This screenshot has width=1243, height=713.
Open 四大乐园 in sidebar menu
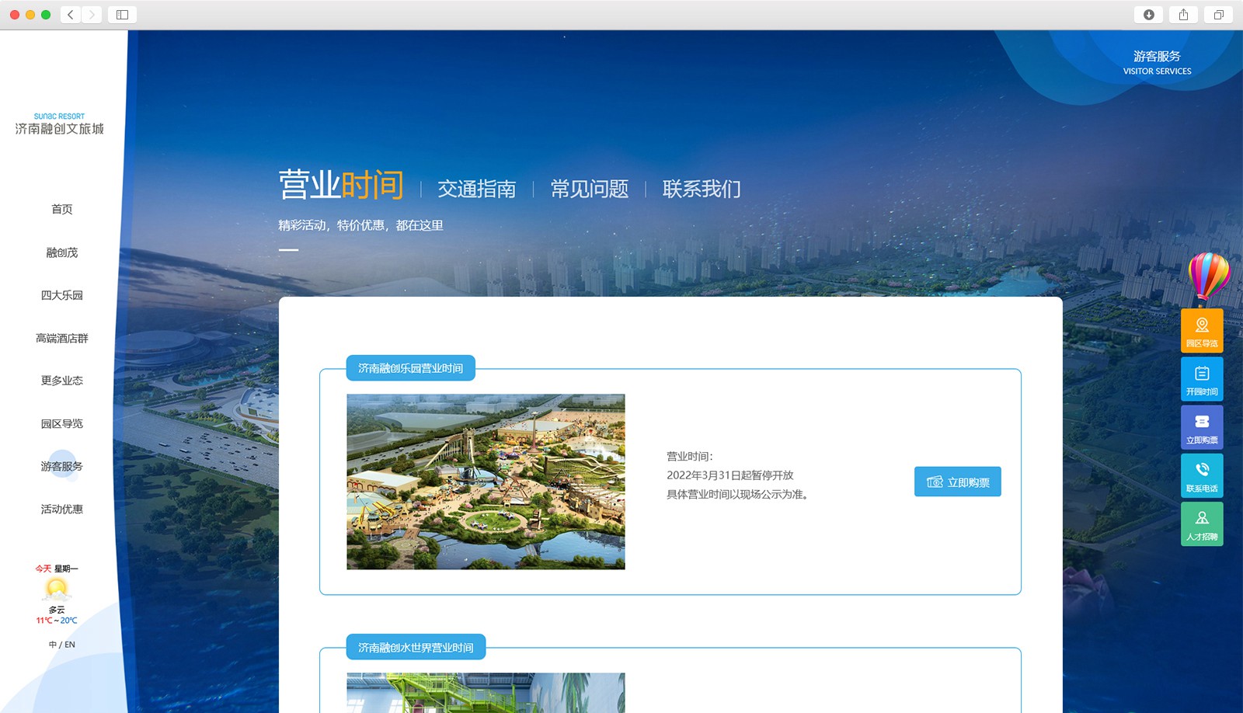click(x=62, y=295)
